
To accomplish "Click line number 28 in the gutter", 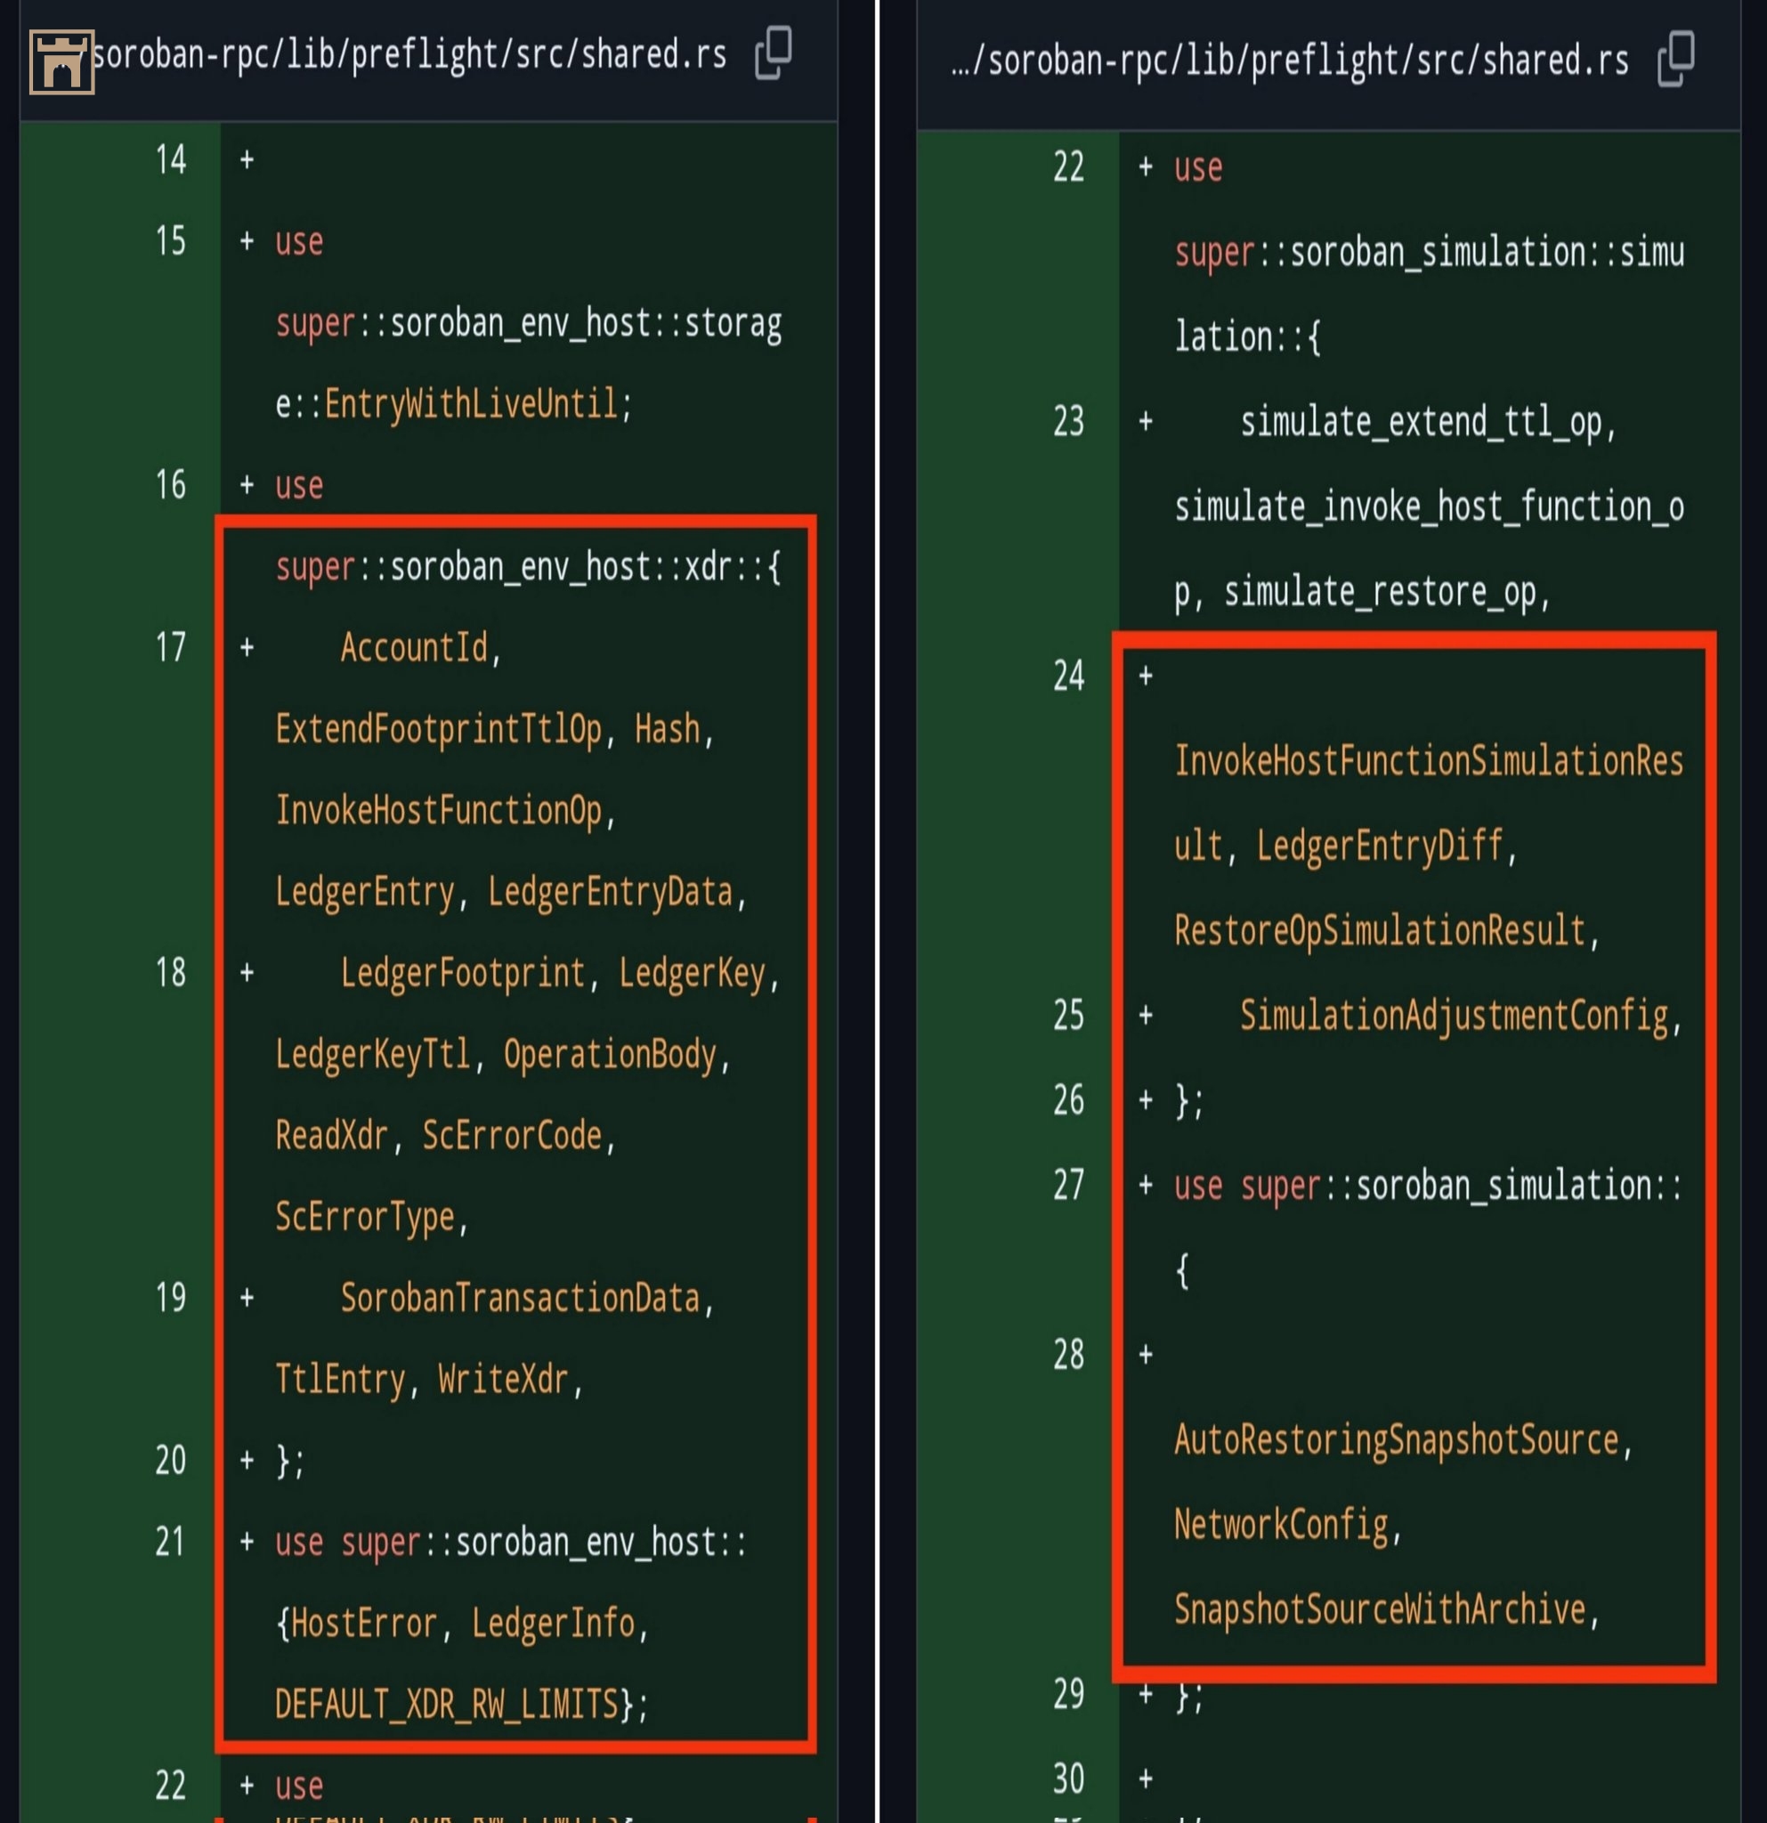I will coord(1068,1355).
